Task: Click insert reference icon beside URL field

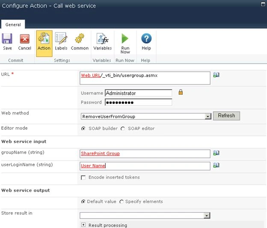Action: point(216,75)
